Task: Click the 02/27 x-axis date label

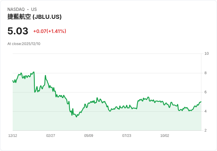Action: coord(51,136)
